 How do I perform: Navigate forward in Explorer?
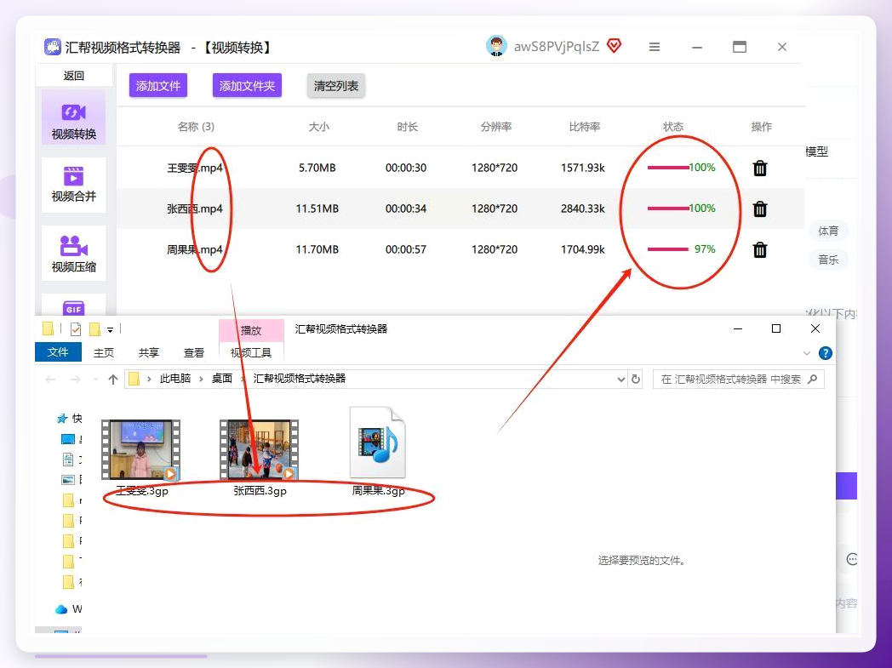(75, 380)
